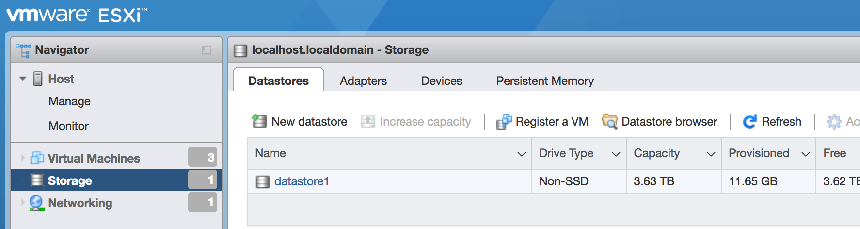This screenshot has width=860, height=229.
Task: Click the New datastore icon
Action: pos(259,121)
